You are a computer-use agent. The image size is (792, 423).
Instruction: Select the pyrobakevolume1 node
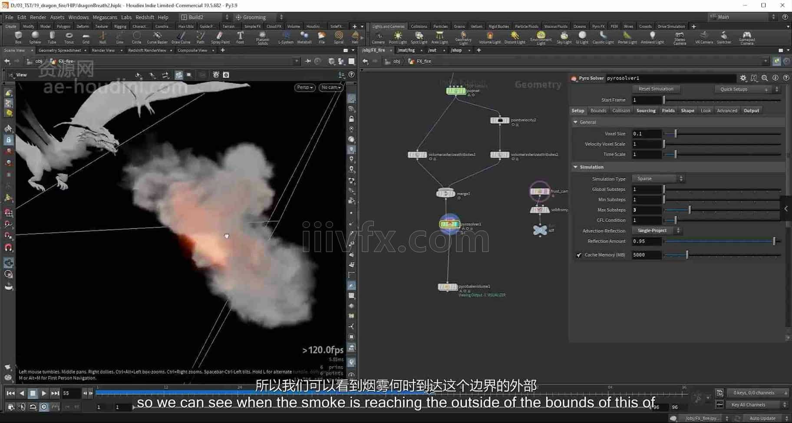click(x=447, y=286)
